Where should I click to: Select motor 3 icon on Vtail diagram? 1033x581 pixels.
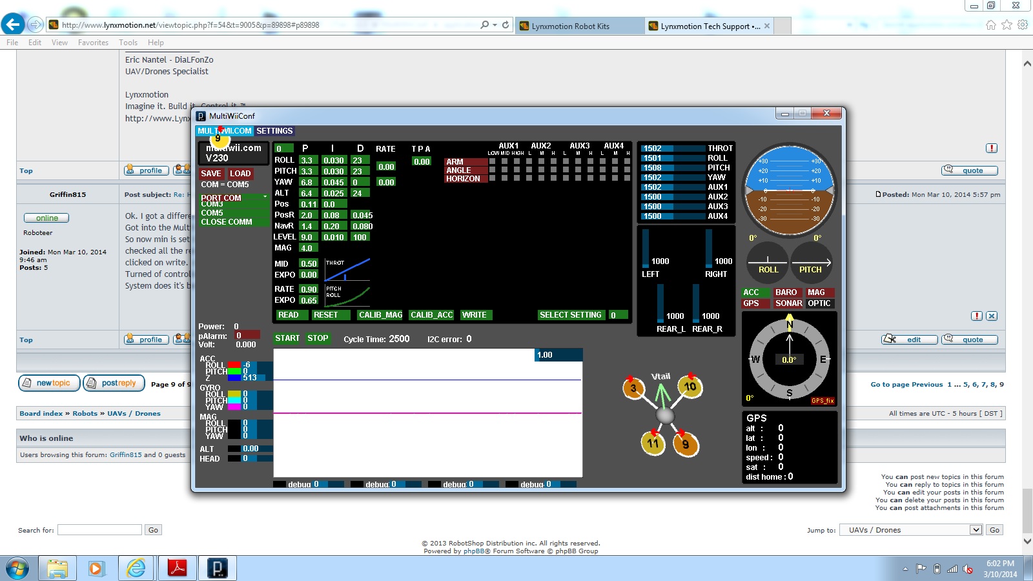tap(633, 387)
